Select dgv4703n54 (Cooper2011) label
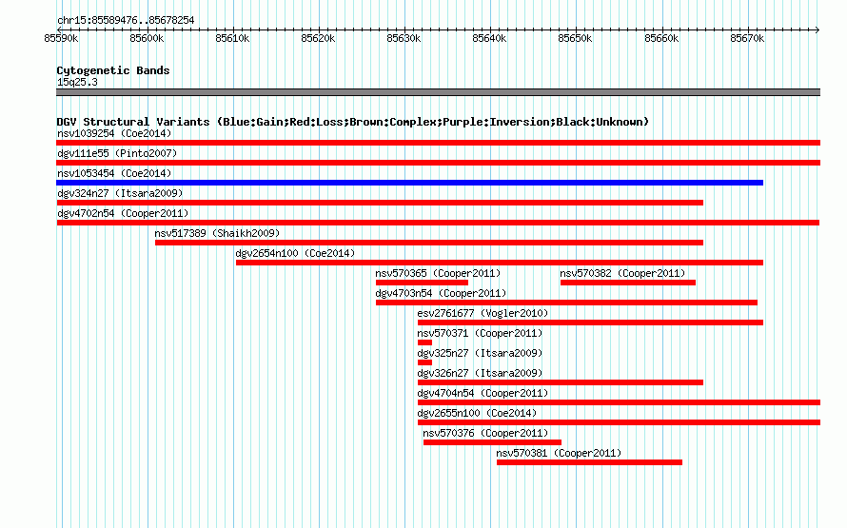 (x=441, y=293)
